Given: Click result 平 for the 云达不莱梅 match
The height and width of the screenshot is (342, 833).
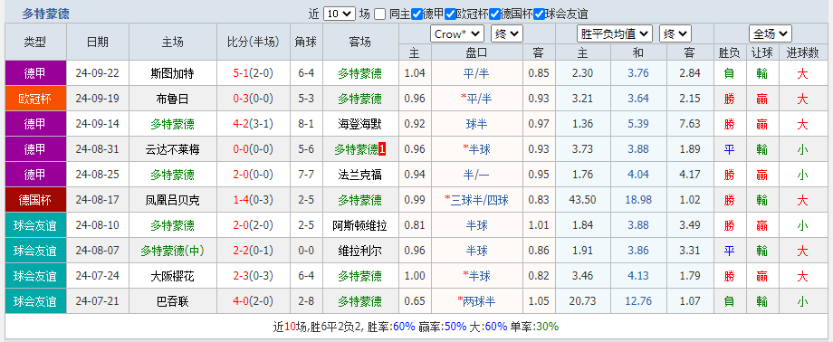Looking at the screenshot, I should 729,150.
